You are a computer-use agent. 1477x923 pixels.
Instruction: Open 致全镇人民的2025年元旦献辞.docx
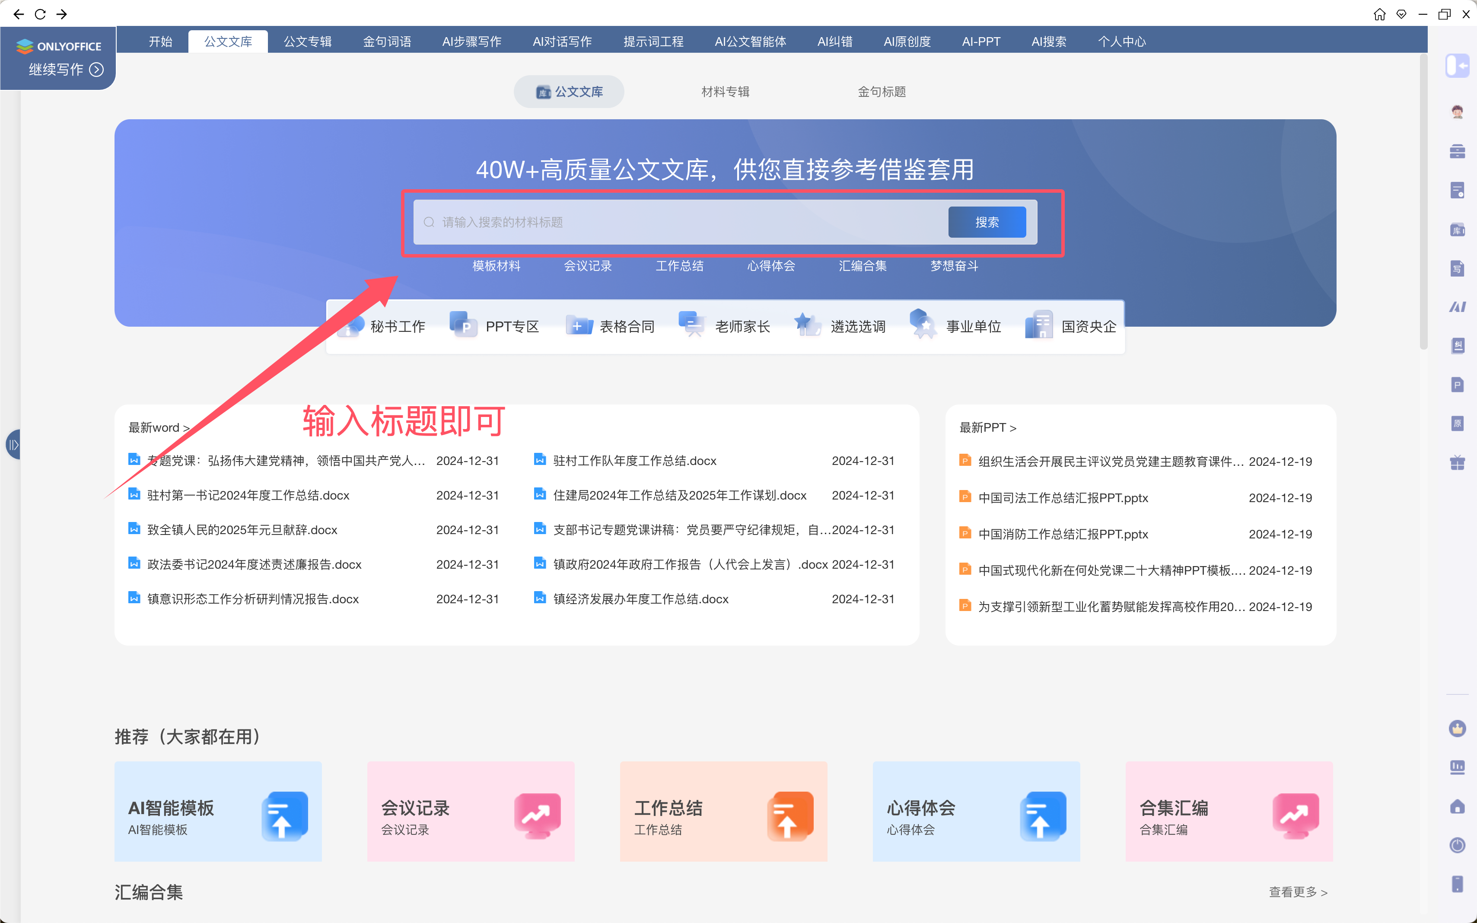(242, 530)
